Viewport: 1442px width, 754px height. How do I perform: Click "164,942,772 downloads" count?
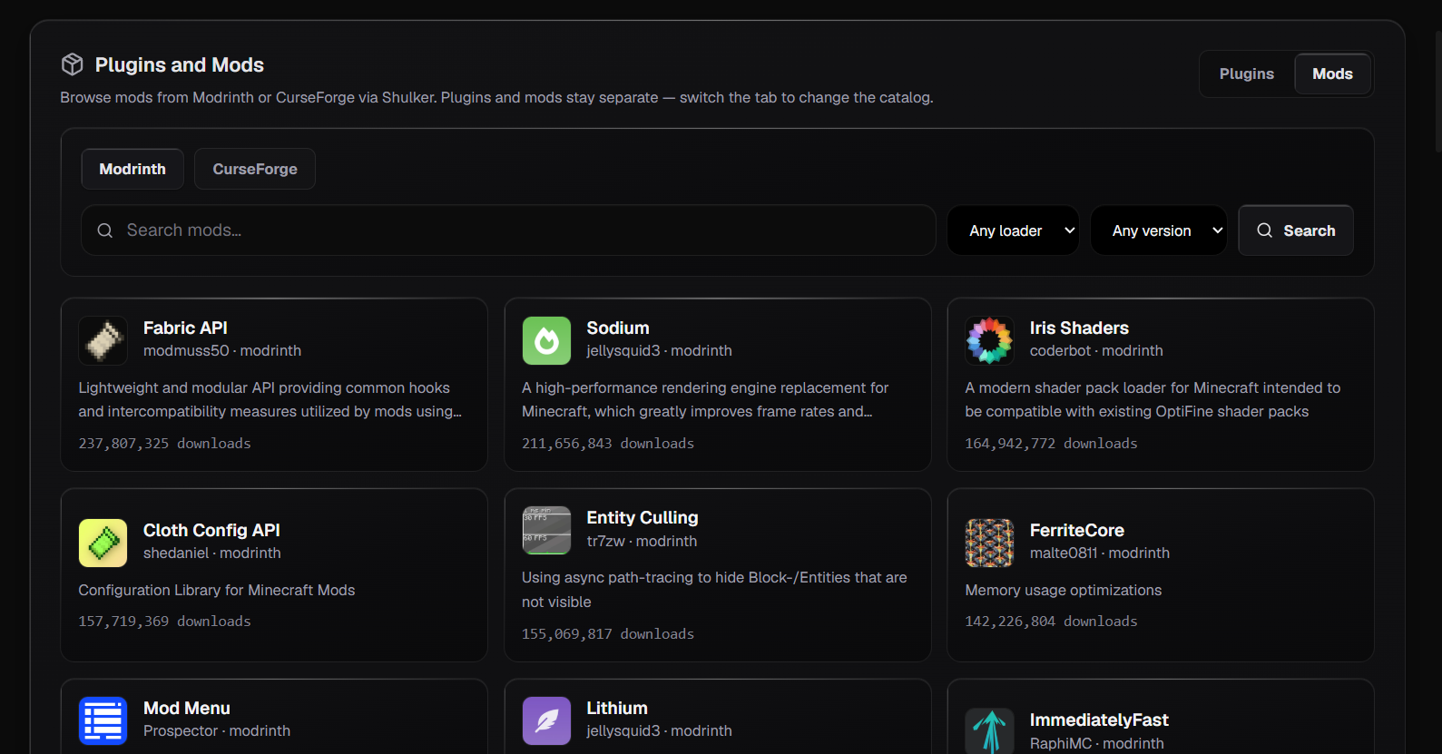(1051, 443)
